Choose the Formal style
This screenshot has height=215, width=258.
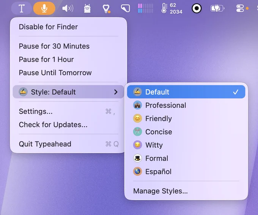tap(186, 158)
